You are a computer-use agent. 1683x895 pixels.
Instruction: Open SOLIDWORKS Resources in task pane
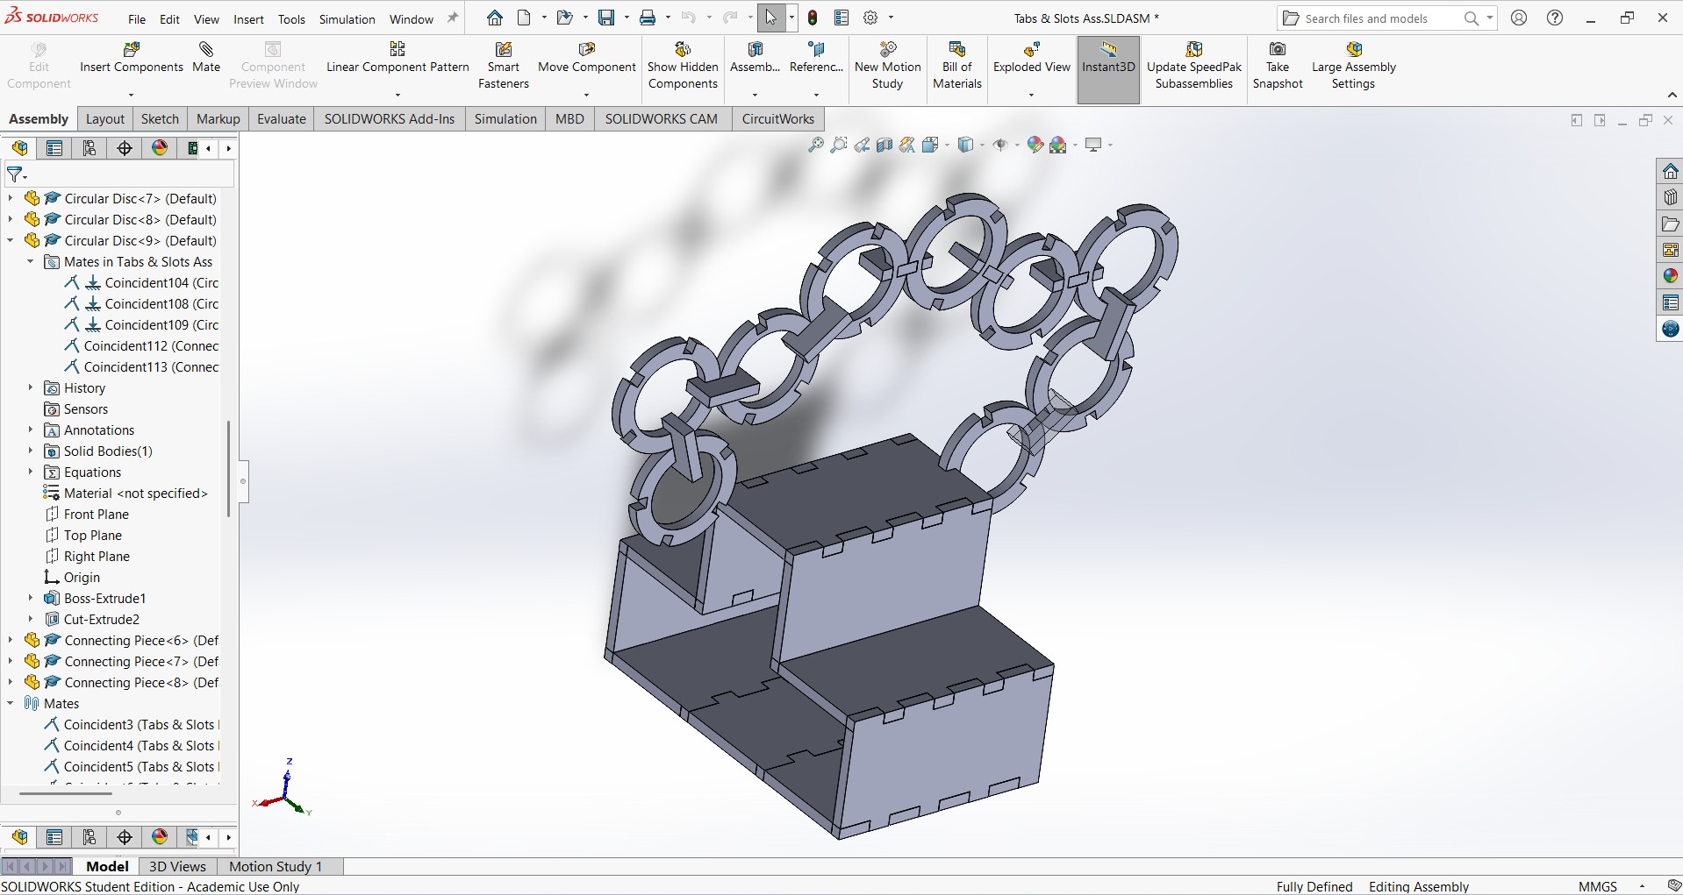1670,171
